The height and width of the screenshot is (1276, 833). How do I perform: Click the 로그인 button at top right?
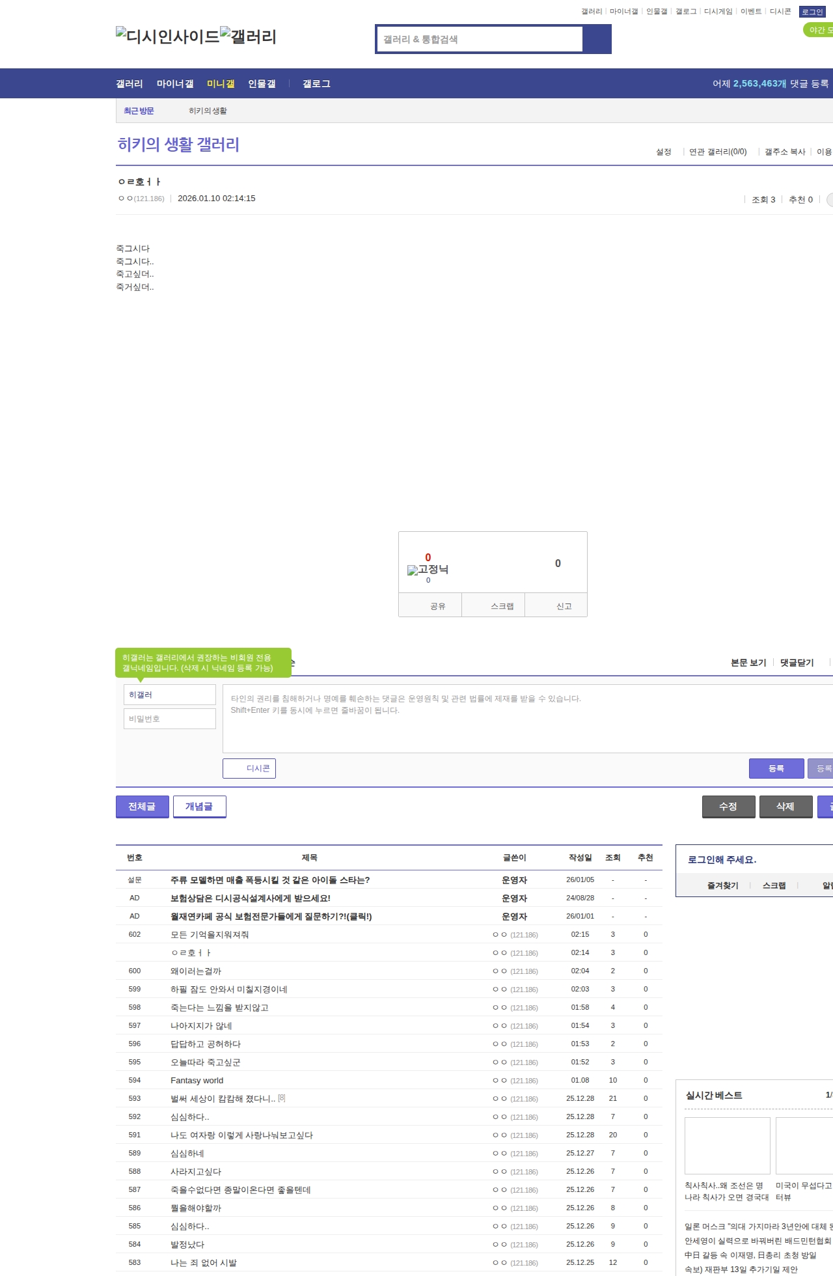coord(812,12)
